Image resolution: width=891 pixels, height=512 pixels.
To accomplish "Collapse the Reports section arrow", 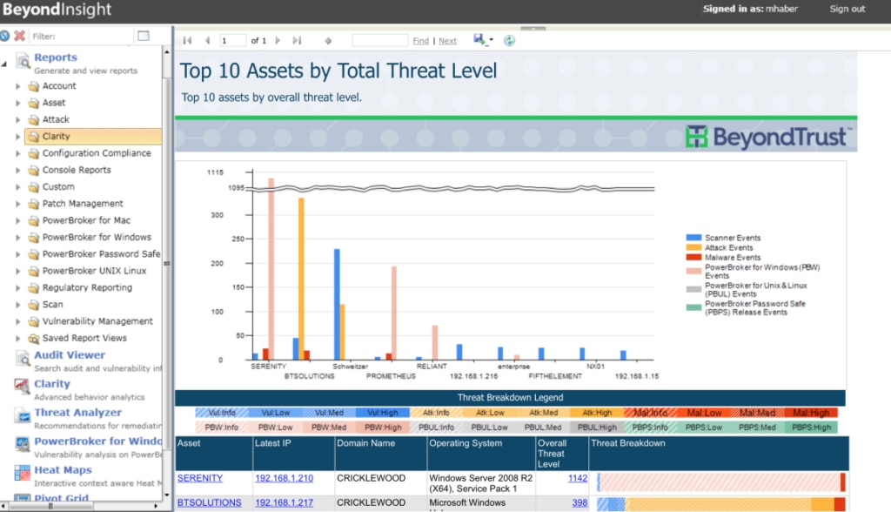I will pos(4,64).
